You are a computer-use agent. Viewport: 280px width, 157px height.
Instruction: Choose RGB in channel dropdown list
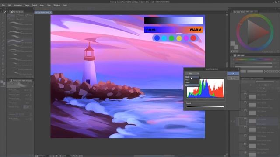coord(192,77)
